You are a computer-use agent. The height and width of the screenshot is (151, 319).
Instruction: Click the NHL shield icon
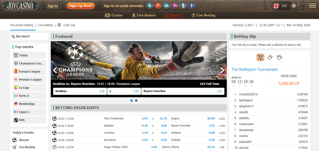16,120
